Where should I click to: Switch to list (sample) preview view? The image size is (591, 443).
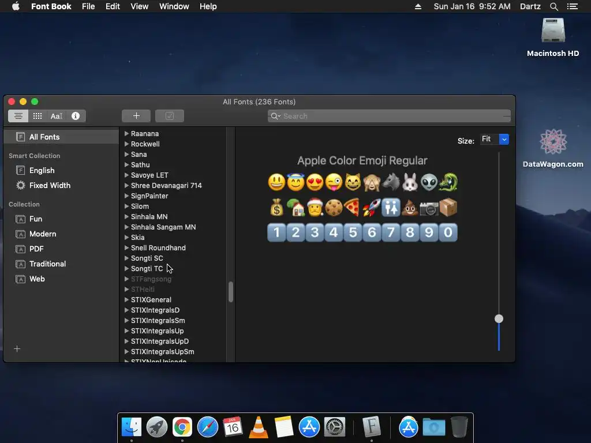[18, 116]
